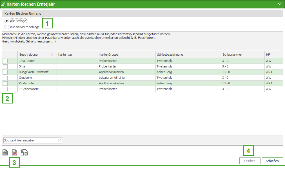Focus the 'Suchtext hier eingeben' search field
Image resolution: width=285 pixels, height=169 pixels.
point(30,140)
